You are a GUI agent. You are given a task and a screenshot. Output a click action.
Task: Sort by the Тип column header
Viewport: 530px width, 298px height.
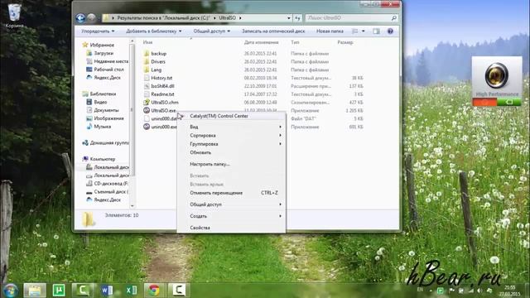295,42
